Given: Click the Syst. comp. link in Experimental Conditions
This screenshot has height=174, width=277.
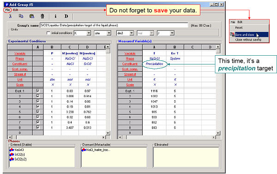Looking at the screenshot, I should click(x=20, y=69).
